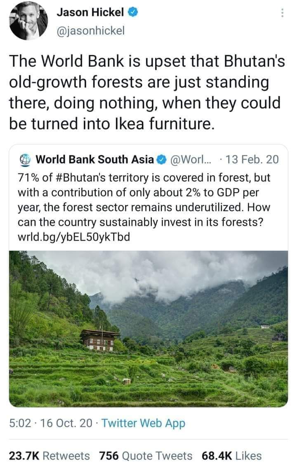This screenshot has width=297, height=468.
Task: Open the @jasonhickel handle link
Action: (90, 30)
